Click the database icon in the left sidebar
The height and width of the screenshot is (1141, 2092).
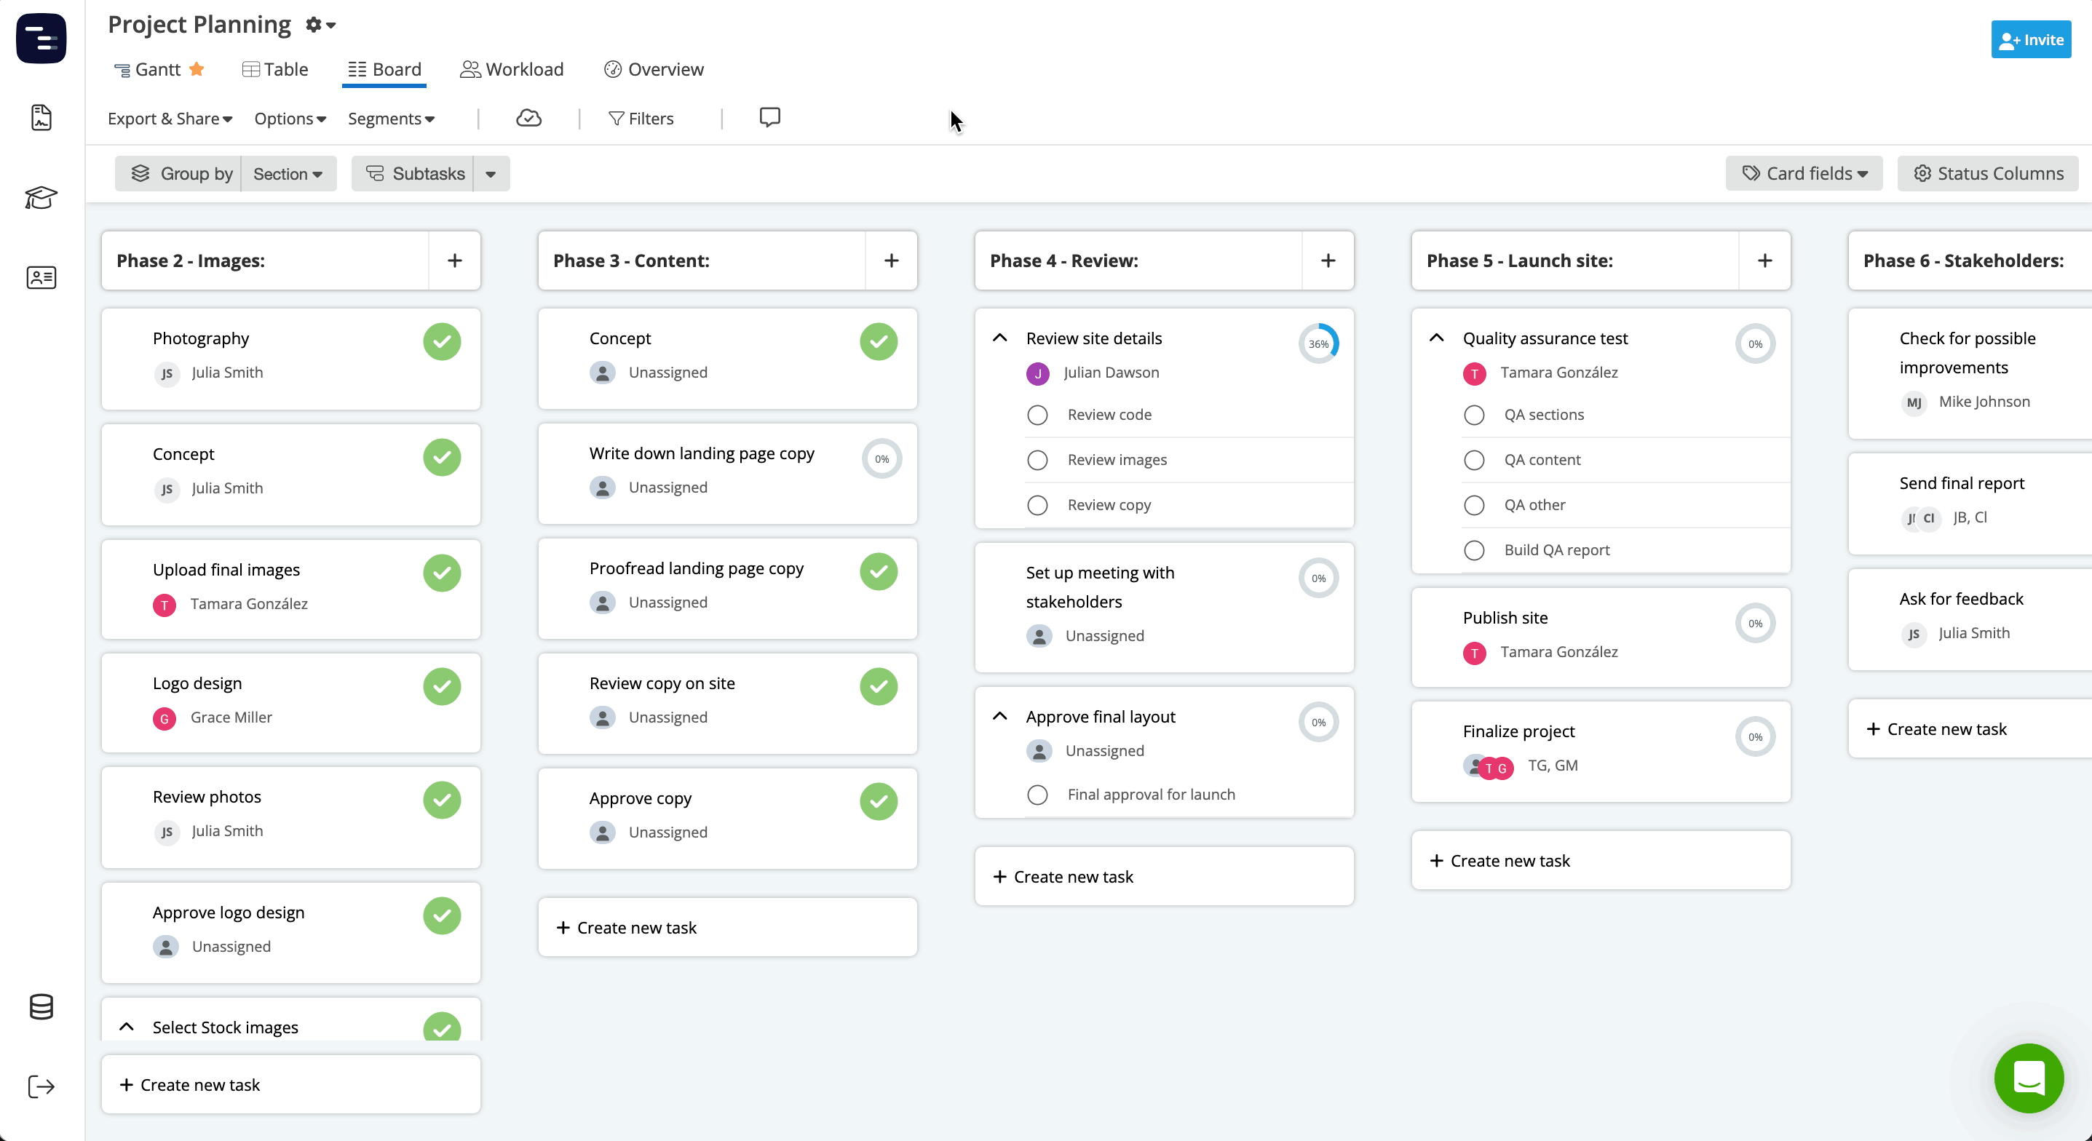pyautogui.click(x=41, y=1007)
